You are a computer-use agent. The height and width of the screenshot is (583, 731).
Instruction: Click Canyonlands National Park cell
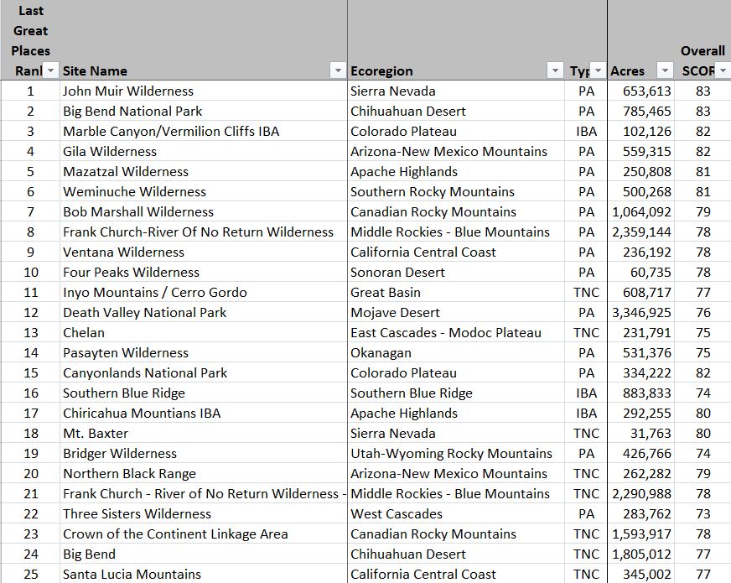click(x=203, y=372)
